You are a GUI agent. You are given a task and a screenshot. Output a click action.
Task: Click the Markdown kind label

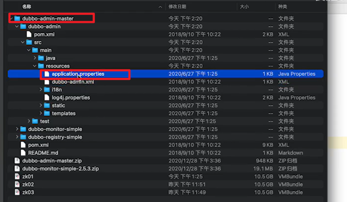click(x=290, y=153)
